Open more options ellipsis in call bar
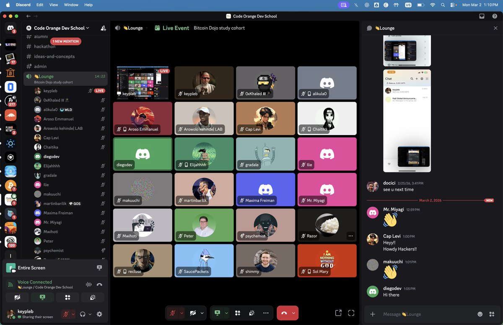 coord(266,313)
